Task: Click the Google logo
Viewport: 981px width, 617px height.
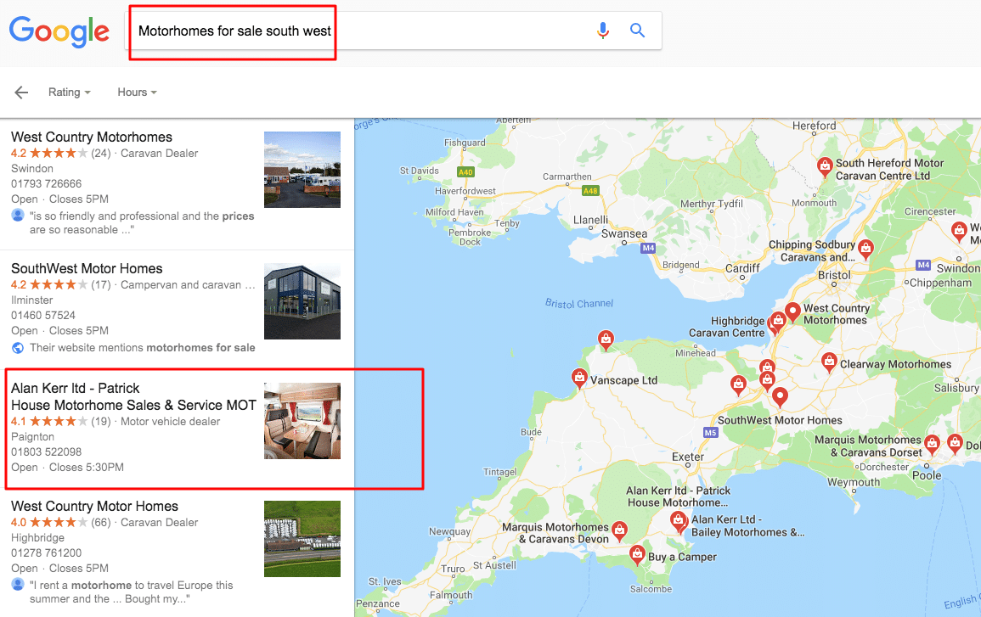Action: [x=59, y=31]
